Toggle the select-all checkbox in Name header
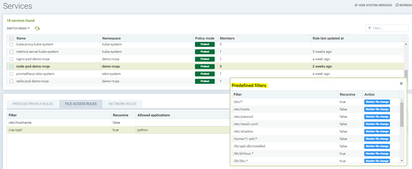 tap(12, 39)
